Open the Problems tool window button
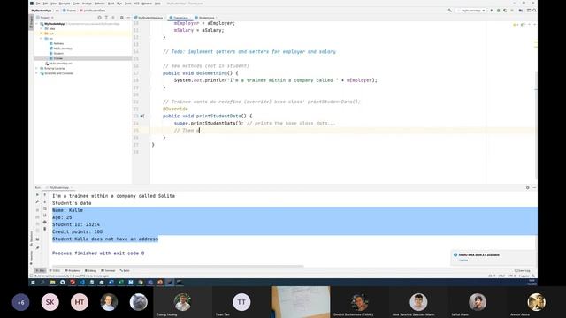566x318 pixels. [x=73, y=270]
